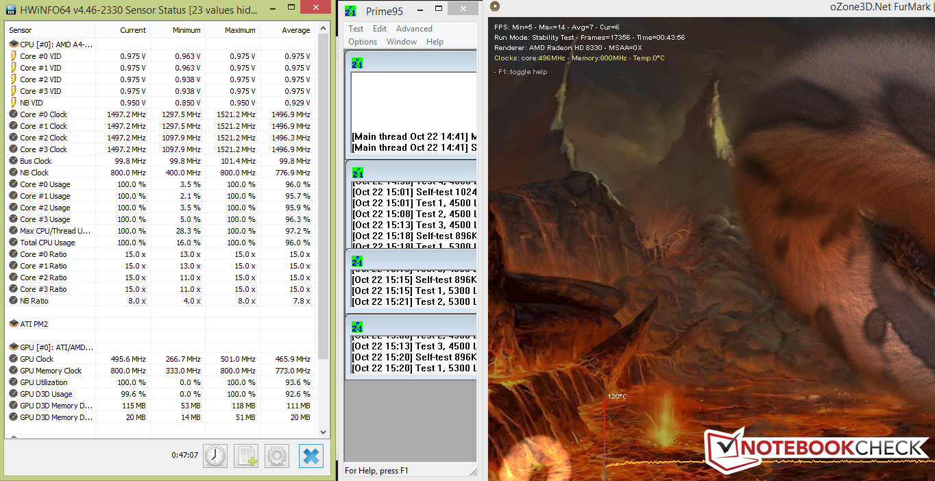
Task: Click the 'F1: toggle help' text in FurMark
Action: (521, 72)
